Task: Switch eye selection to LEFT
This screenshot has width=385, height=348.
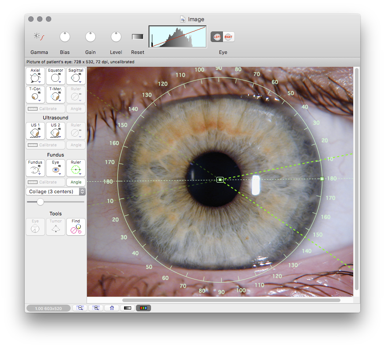Action: coord(217,37)
